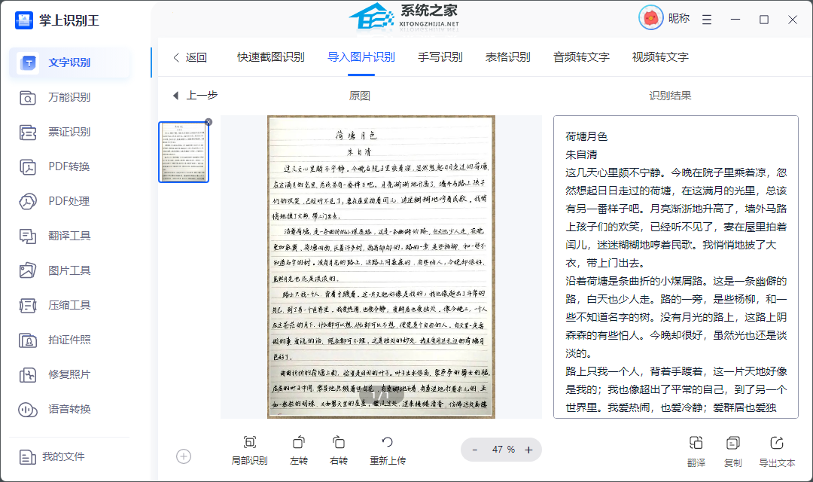Click 重新上传 to re-upload the image

388,450
